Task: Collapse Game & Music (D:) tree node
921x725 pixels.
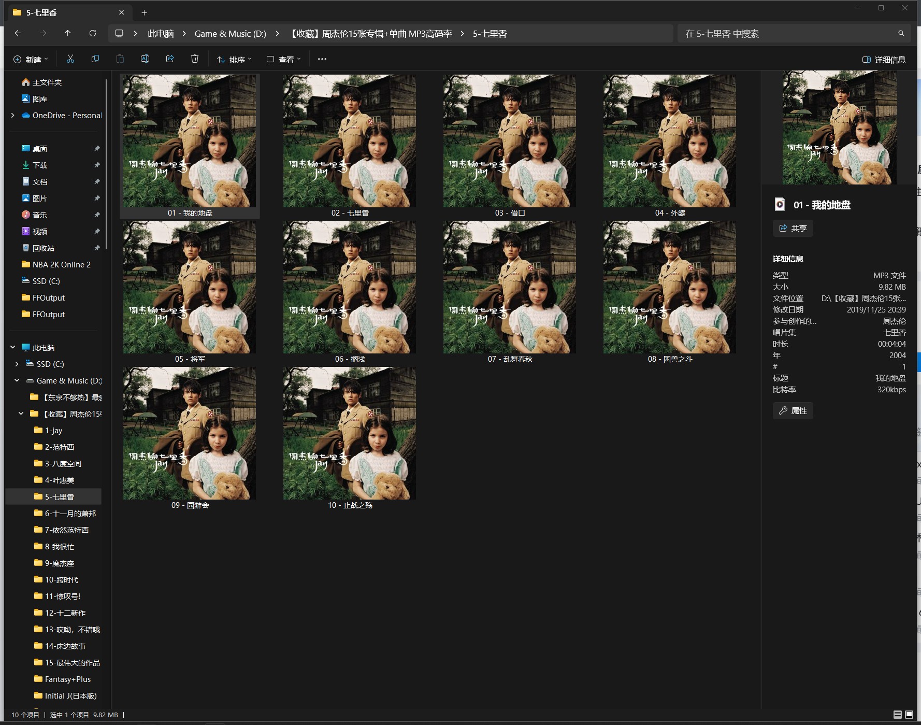Action: (17, 380)
